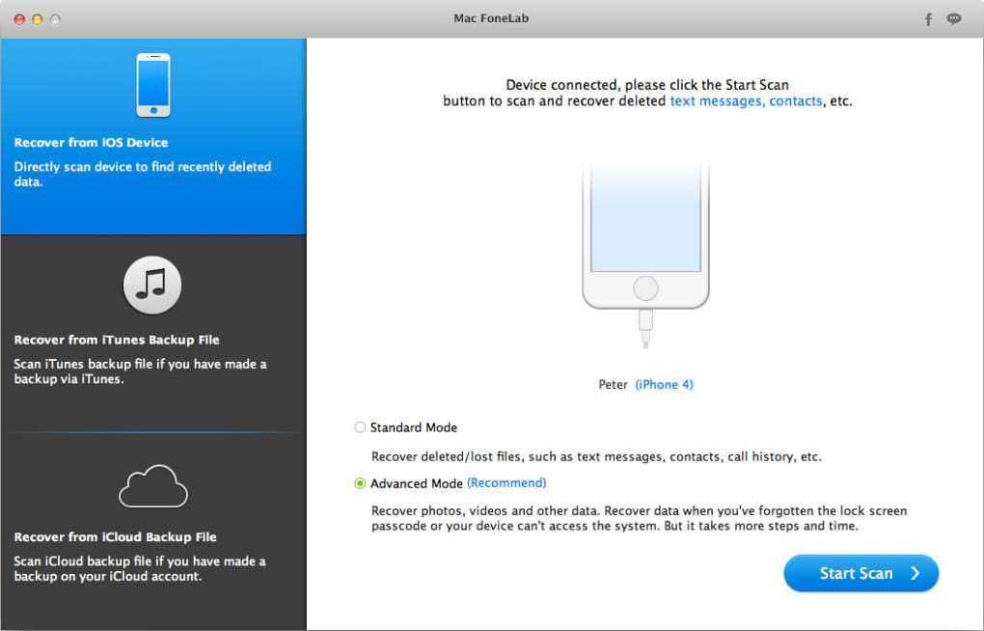The width and height of the screenshot is (984, 631).
Task: Switch to Recover from iOS Device tab
Action: [153, 136]
